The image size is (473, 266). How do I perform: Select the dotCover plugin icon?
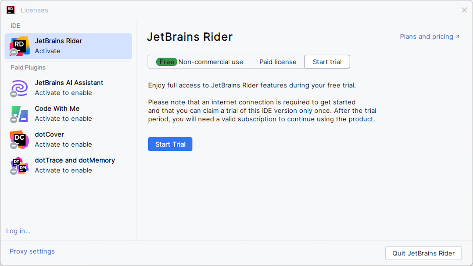pos(19,139)
